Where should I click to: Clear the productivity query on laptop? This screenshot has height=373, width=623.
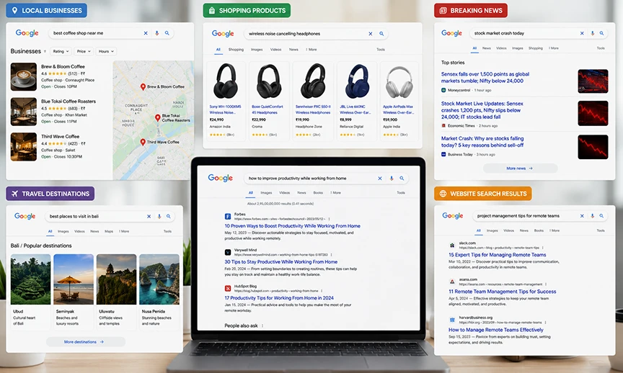[x=380, y=179]
